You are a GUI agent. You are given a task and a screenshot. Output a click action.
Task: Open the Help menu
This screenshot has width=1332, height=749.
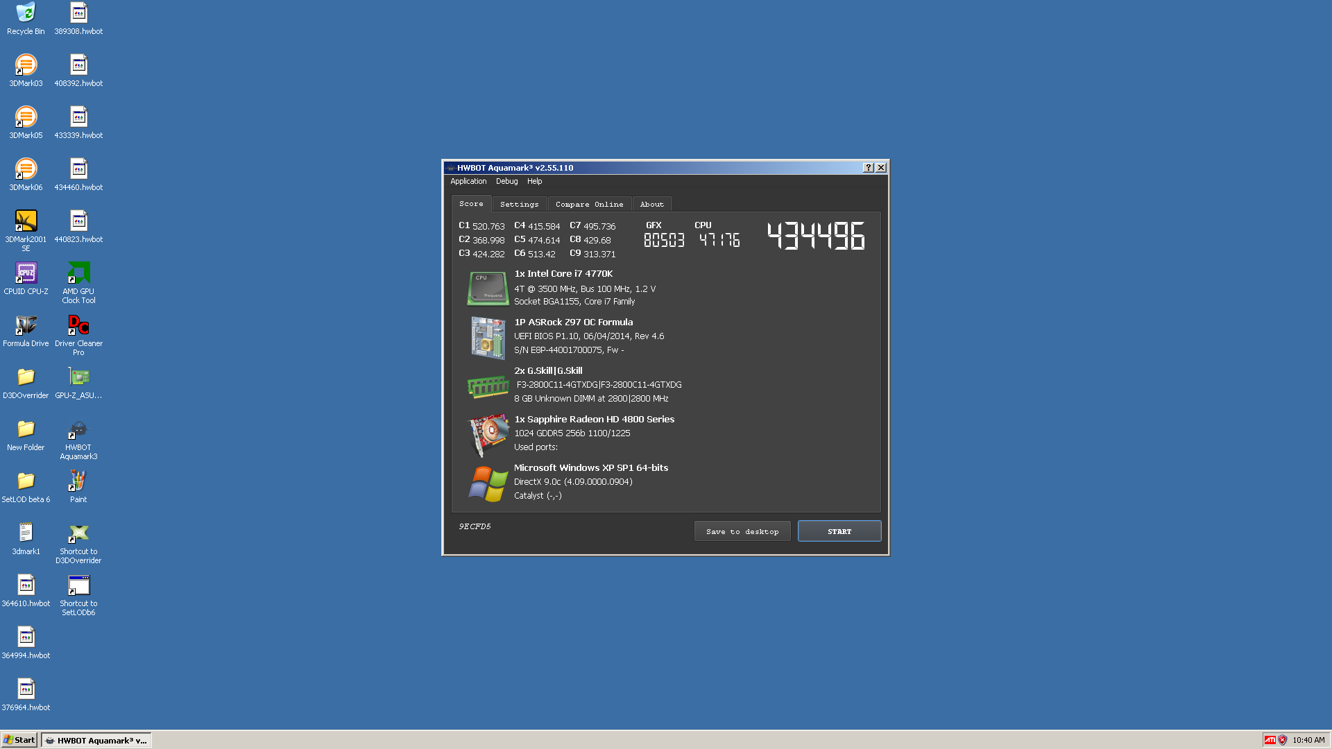coord(534,181)
